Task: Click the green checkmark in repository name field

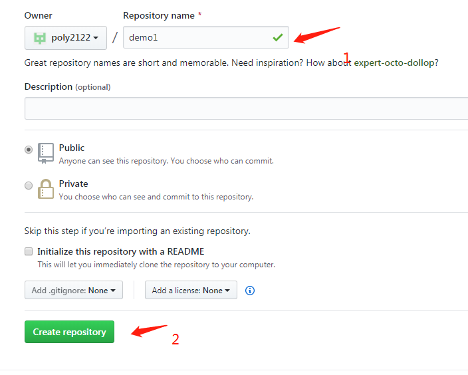Action: point(277,38)
